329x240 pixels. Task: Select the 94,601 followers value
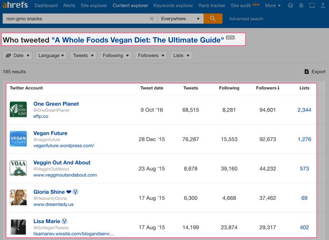click(268, 110)
